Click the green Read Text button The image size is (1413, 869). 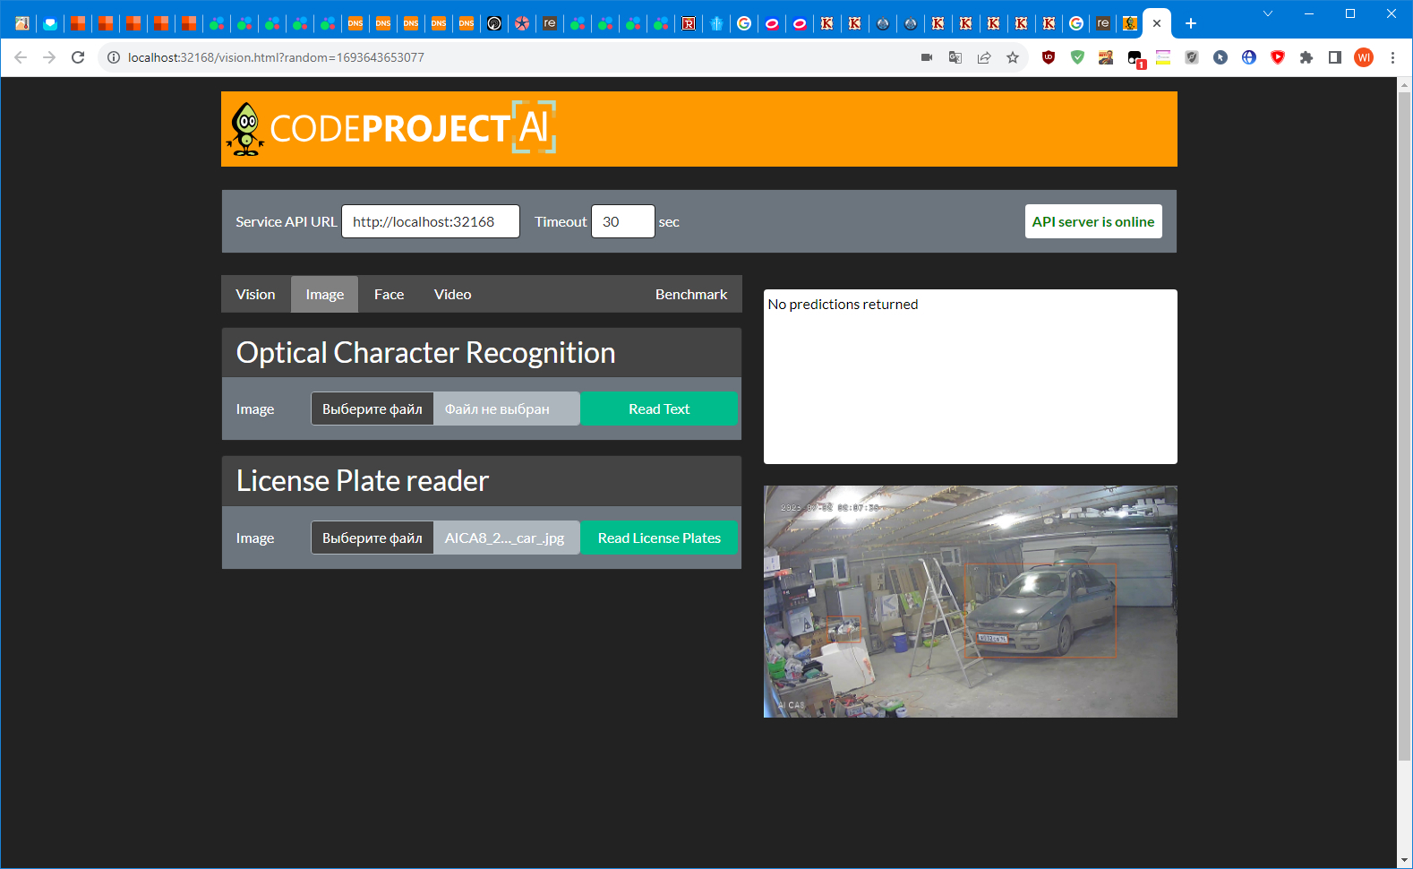tap(659, 409)
